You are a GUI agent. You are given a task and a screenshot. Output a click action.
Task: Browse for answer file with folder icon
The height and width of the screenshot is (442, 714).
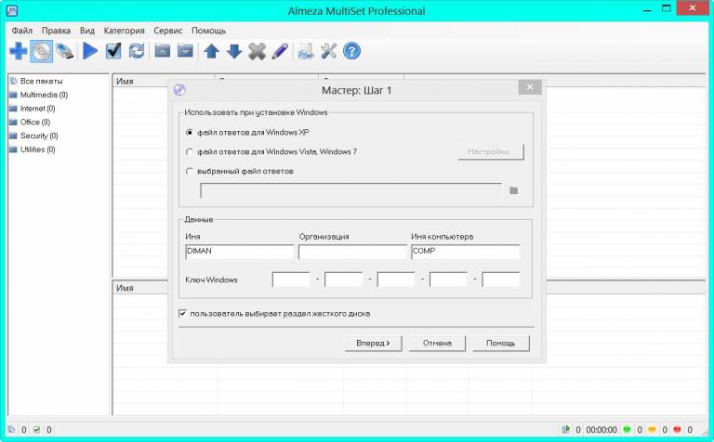point(513,190)
